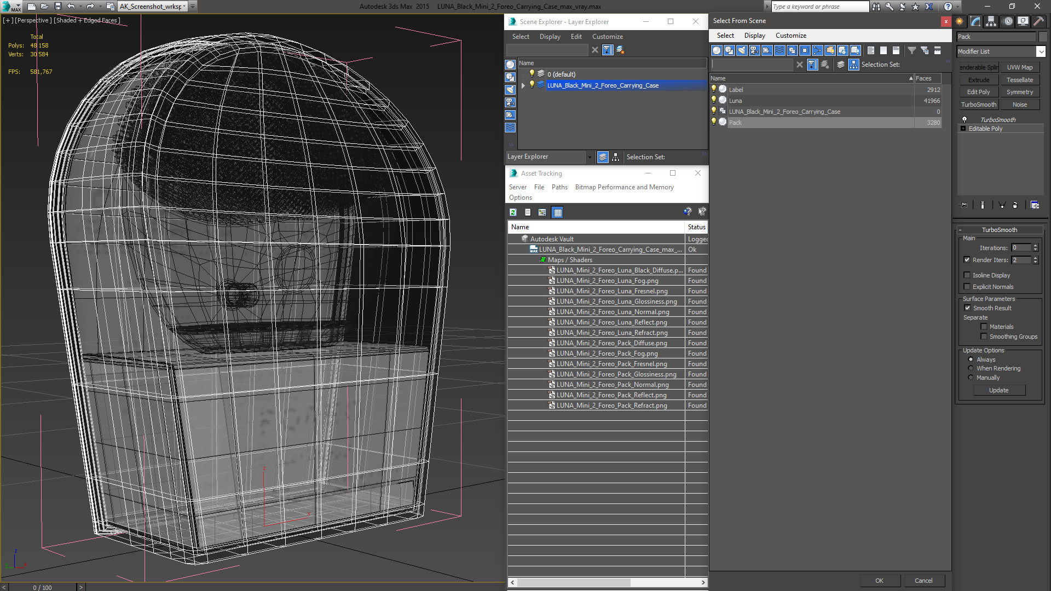Enable Explicit Normals checkbox
This screenshot has height=591, width=1051.
(x=967, y=287)
